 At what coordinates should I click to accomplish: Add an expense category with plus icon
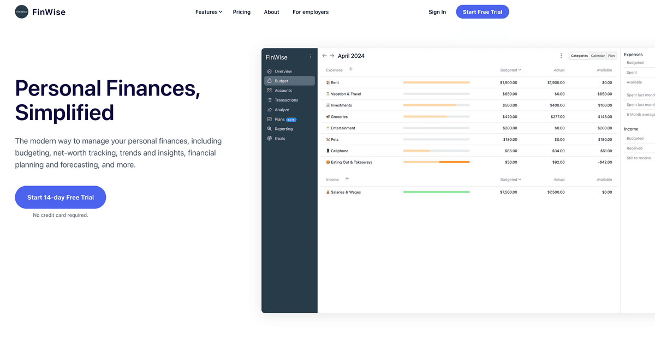click(351, 69)
